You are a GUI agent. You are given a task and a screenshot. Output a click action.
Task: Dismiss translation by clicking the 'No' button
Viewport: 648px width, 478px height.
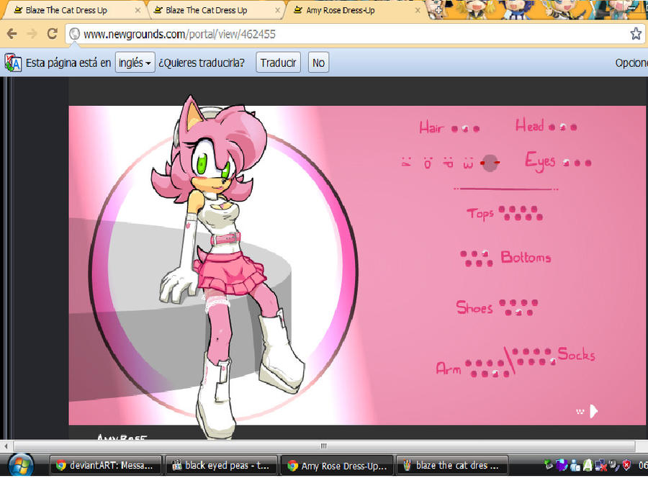point(318,63)
